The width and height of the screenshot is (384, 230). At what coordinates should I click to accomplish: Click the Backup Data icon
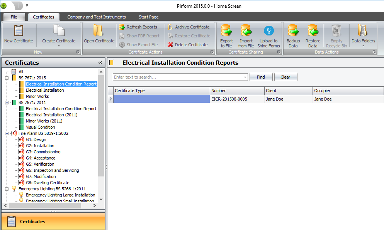click(x=293, y=30)
